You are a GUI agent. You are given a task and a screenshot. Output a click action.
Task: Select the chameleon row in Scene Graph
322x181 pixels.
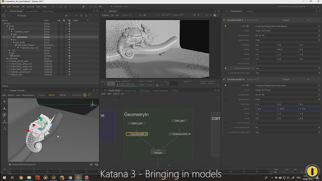pyautogui.click(x=50, y=37)
